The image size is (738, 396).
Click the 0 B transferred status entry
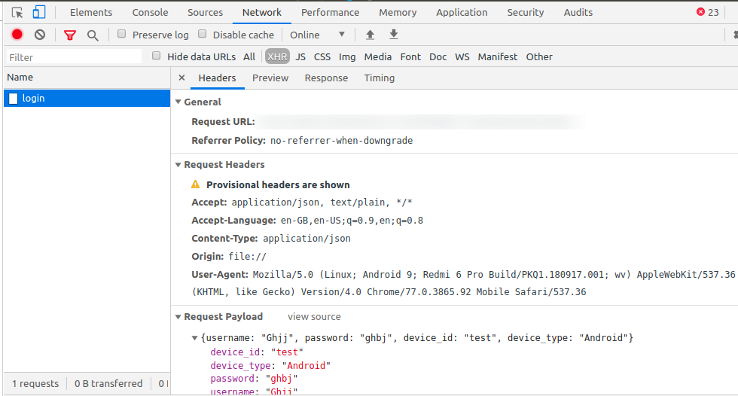pyautogui.click(x=108, y=384)
